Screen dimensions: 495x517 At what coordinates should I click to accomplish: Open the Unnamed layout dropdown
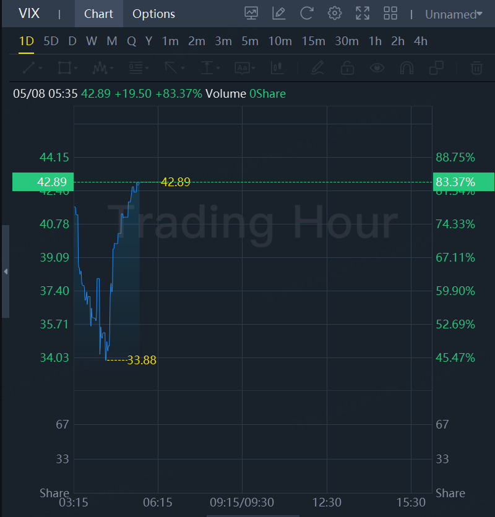454,14
